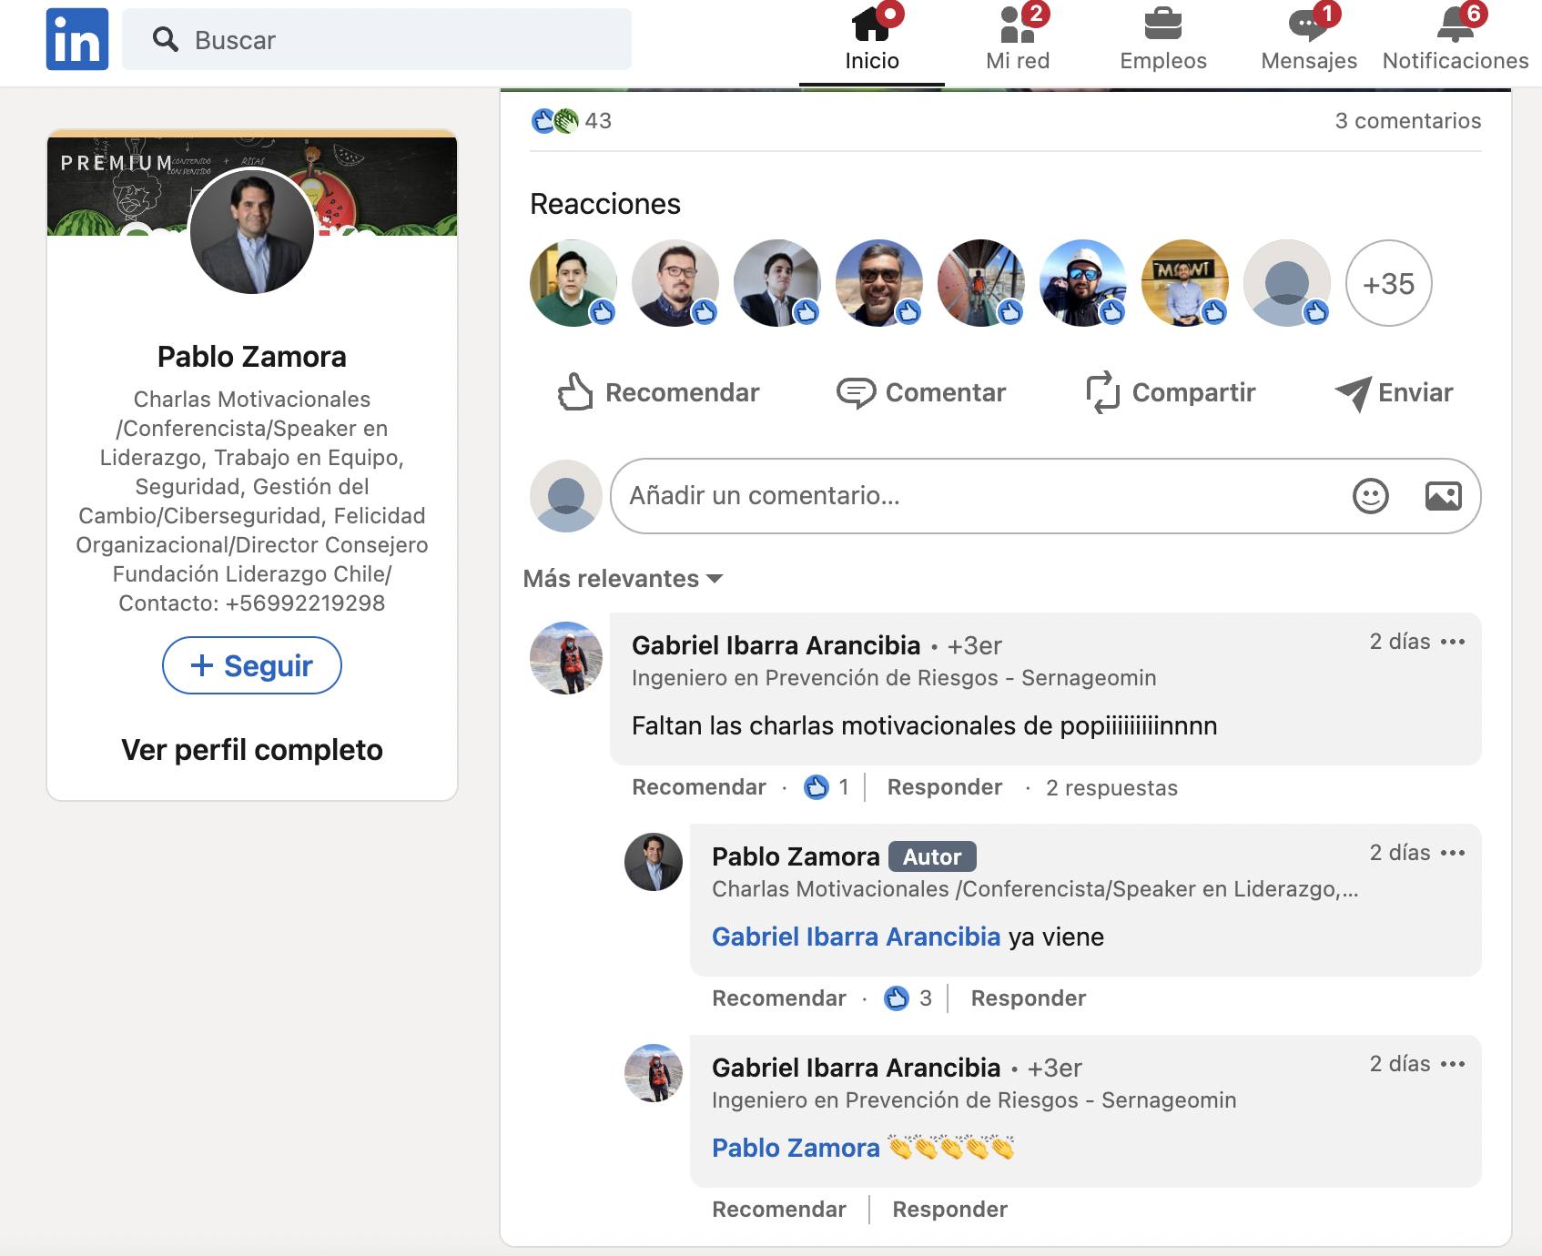Viewport: 1542px width, 1256px height.
Task: Click the Comentar speech bubble button
Action: 920,392
